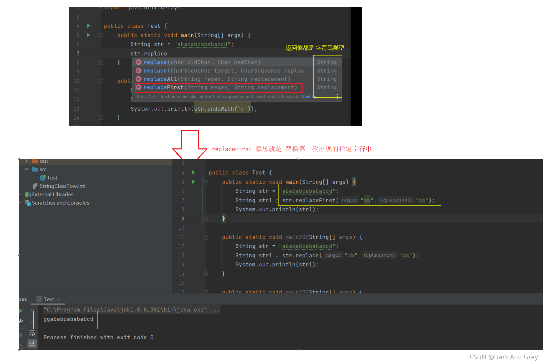The image size is (543, 364).
Task: Run Test class from lower editor line 4 gutter
Action: 193,172
